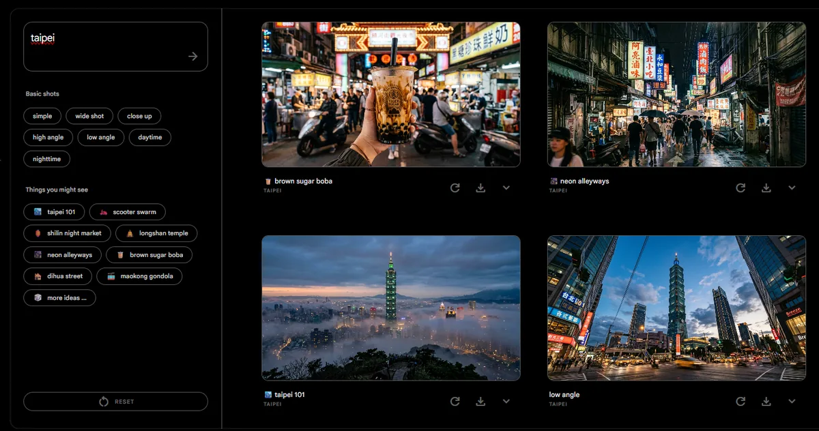Screen dimensions: 819x431
Task: Regenerate the brown sugar boba image
Action: pyautogui.click(x=455, y=188)
